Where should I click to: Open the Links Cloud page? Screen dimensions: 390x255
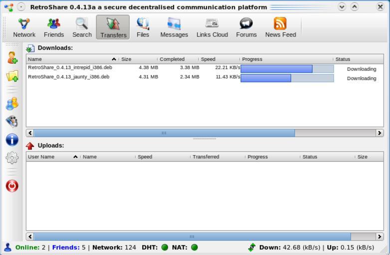point(212,27)
